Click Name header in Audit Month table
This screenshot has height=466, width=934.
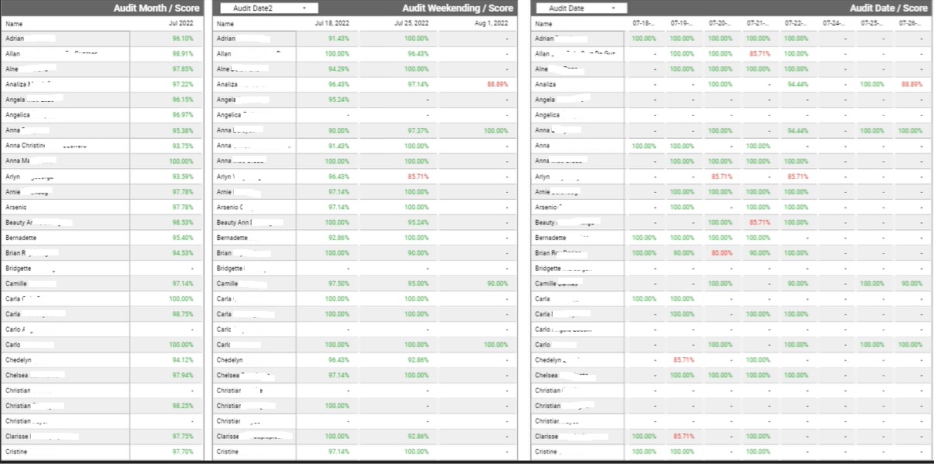(14, 24)
